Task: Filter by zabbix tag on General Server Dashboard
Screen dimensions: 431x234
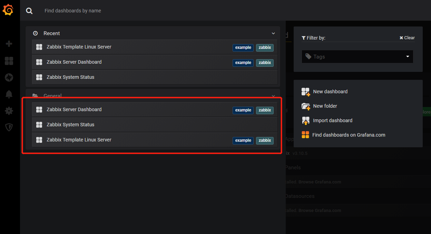Action: click(x=265, y=110)
